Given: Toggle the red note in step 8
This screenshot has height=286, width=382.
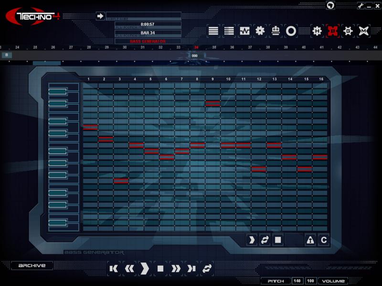Looking at the screenshot, I should coord(198,145).
